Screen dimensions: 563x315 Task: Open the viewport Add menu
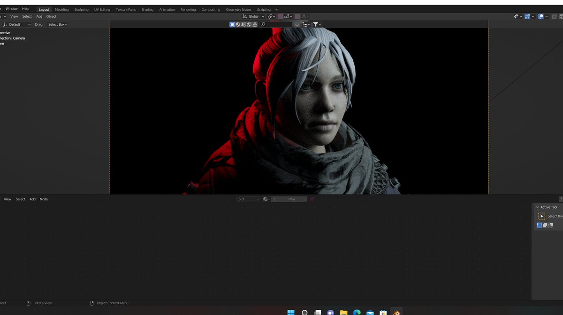[x=39, y=16]
